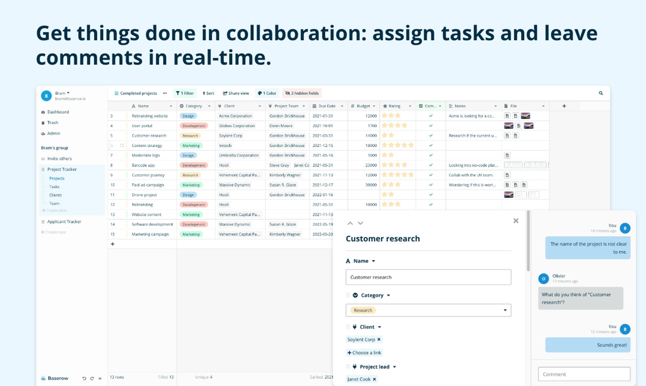Click the undo arrow icon
646x386 pixels.
pos(84,378)
